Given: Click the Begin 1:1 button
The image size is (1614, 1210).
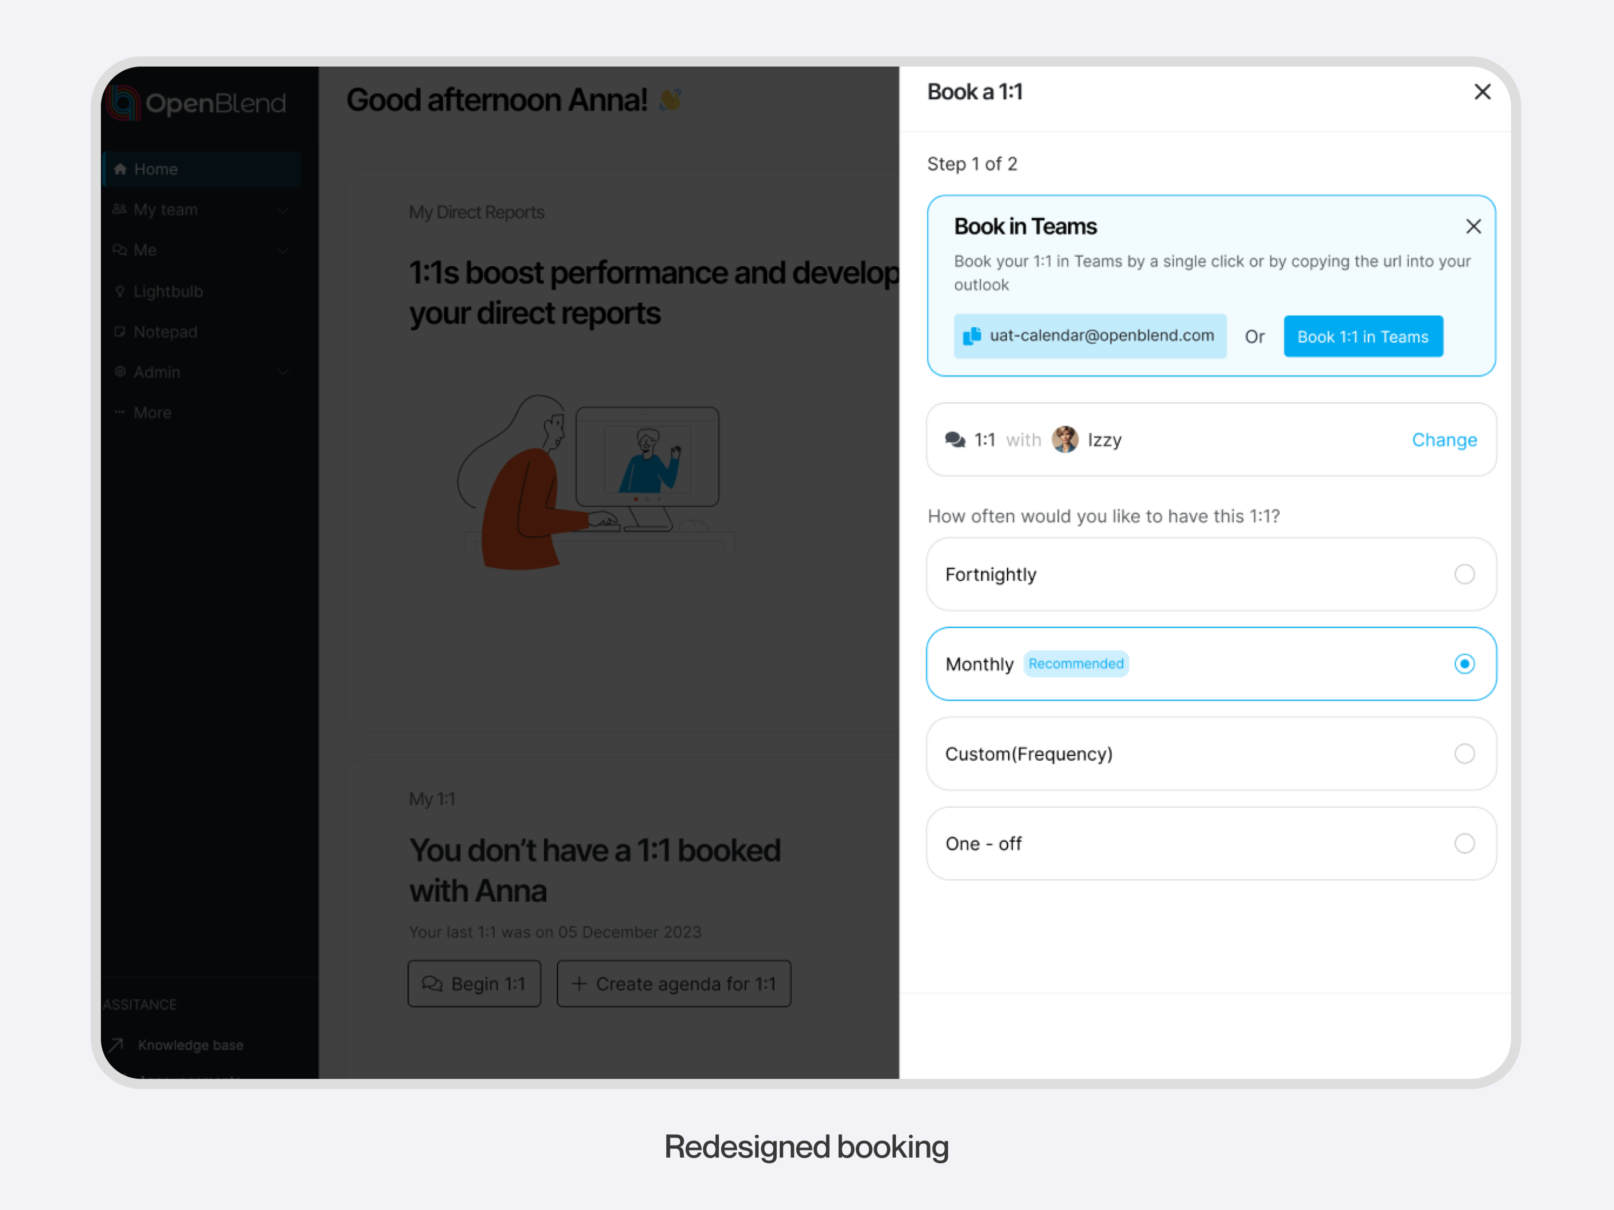Looking at the screenshot, I should (474, 984).
